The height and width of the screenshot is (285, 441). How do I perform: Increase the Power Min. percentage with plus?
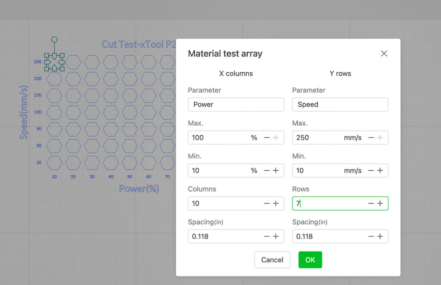276,171
